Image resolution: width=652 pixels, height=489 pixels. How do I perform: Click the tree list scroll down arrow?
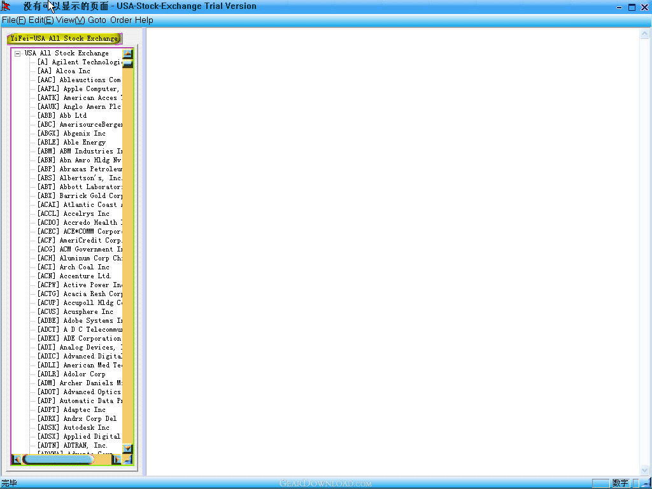[127, 448]
